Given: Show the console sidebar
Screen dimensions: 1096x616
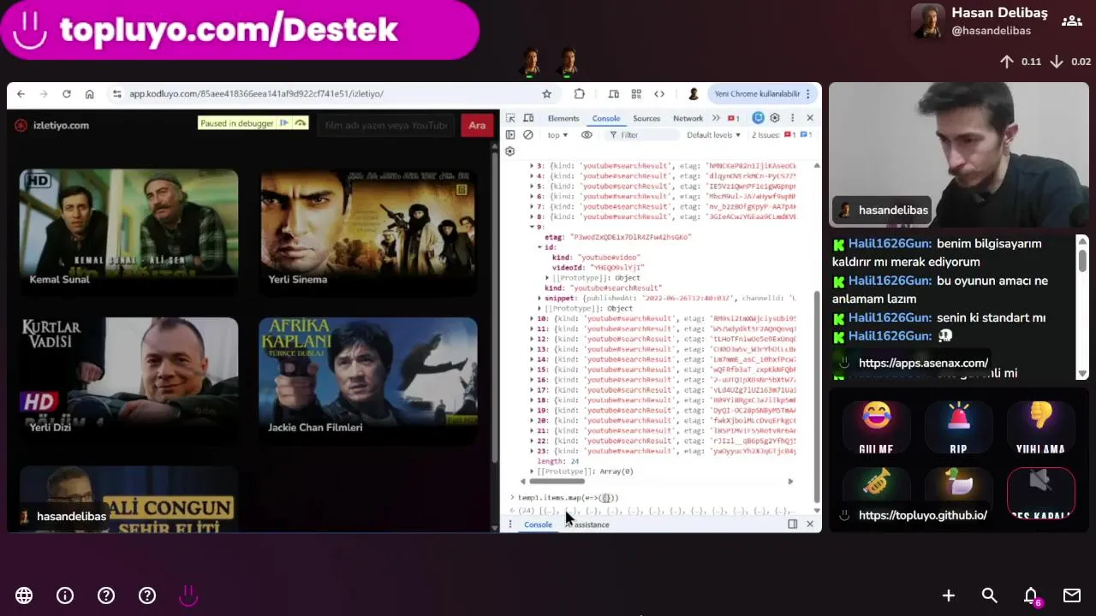Looking at the screenshot, I should coord(510,135).
